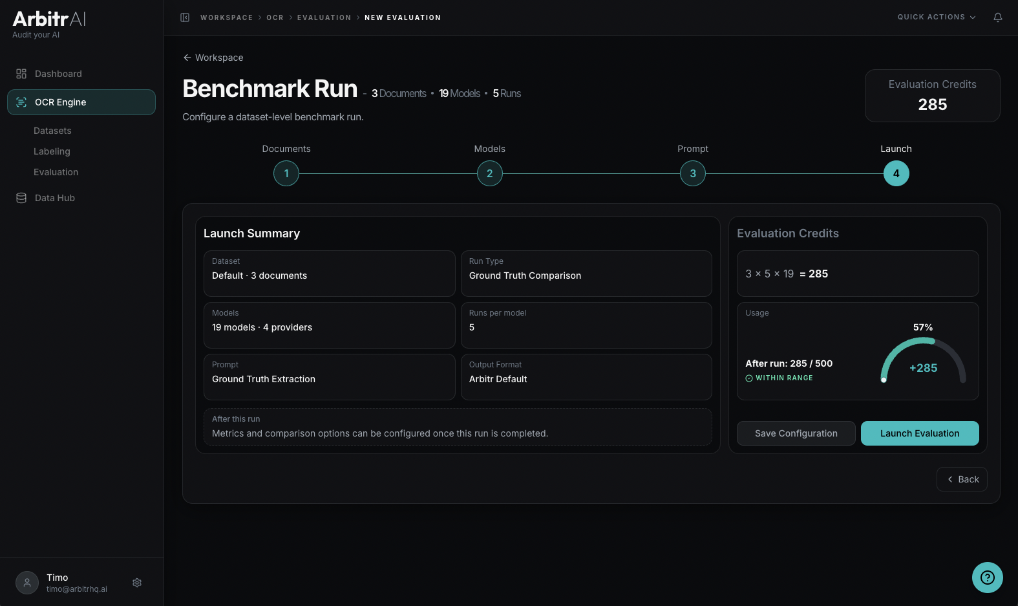1018x606 pixels.
Task: Toggle the sidebar panel icon
Action: pyautogui.click(x=185, y=17)
